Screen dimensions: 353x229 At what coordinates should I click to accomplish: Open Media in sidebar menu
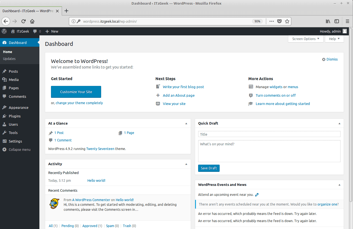[x=20, y=80]
